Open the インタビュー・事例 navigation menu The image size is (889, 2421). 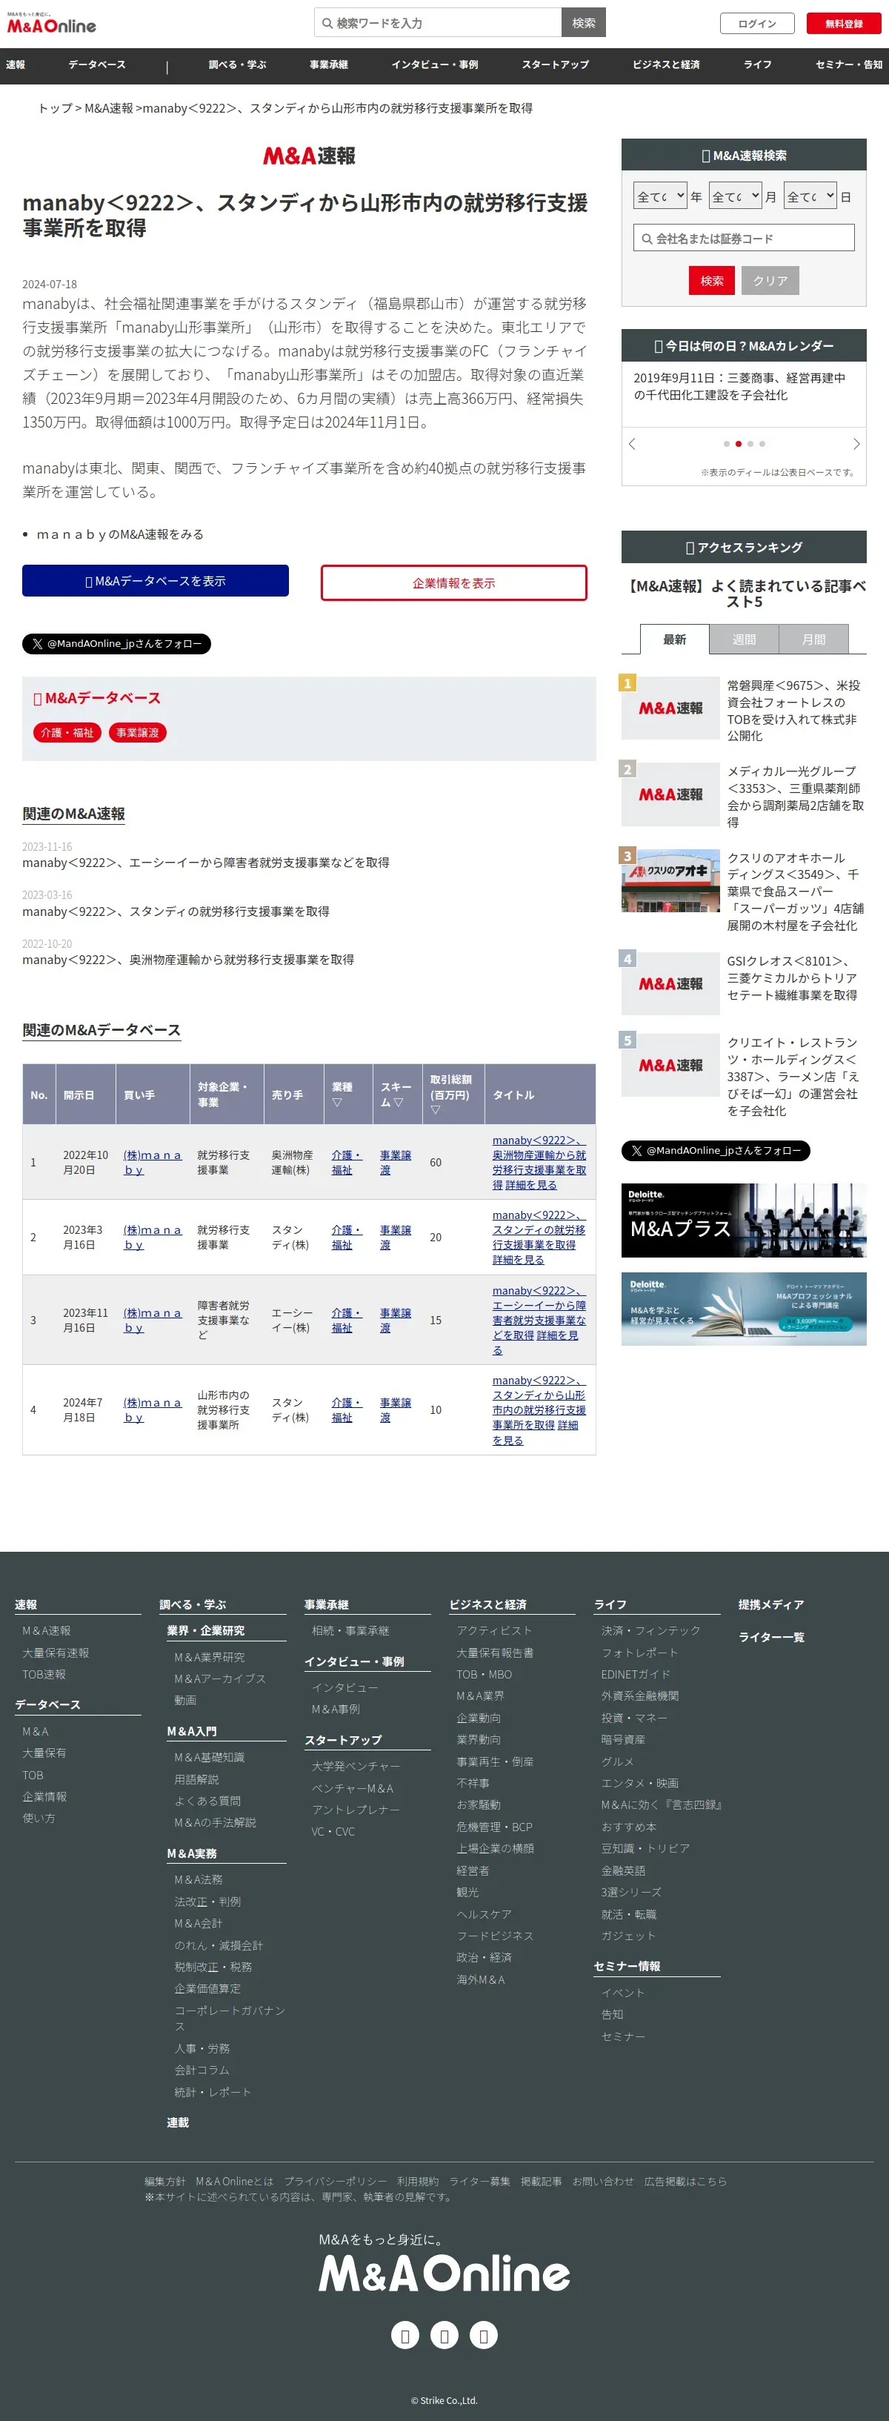435,65
